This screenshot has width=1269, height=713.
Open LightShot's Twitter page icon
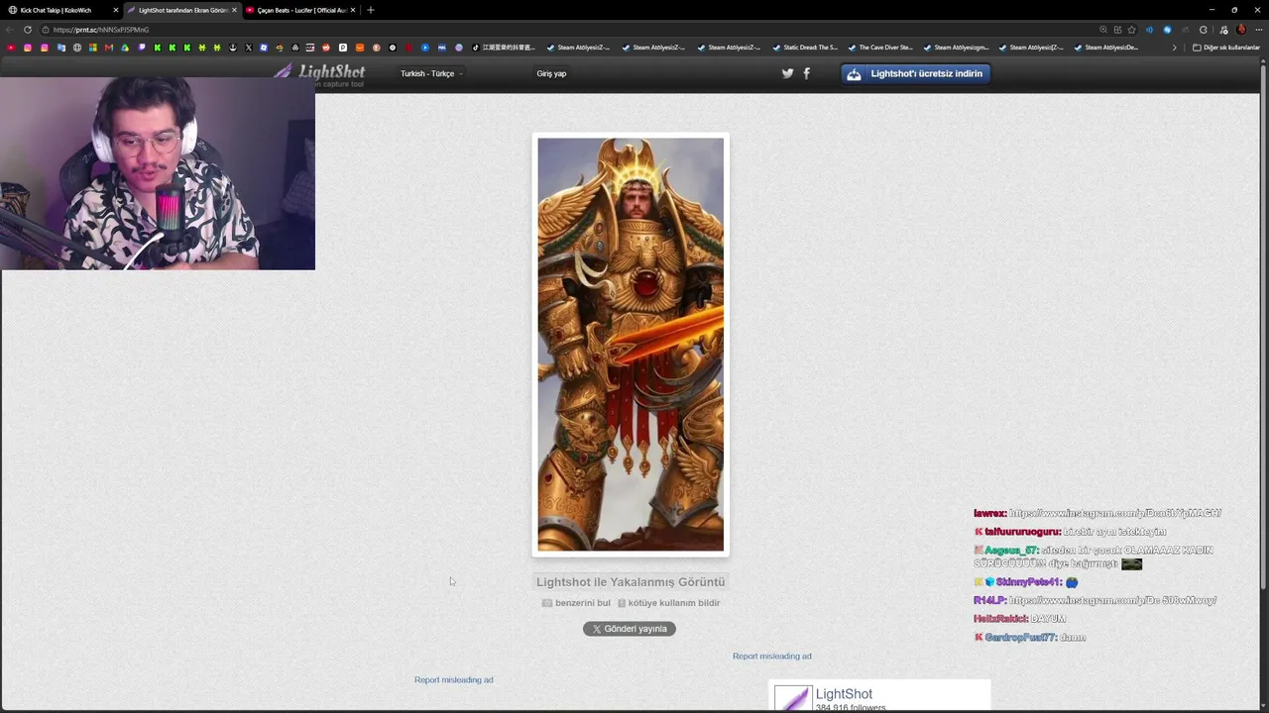click(x=787, y=73)
